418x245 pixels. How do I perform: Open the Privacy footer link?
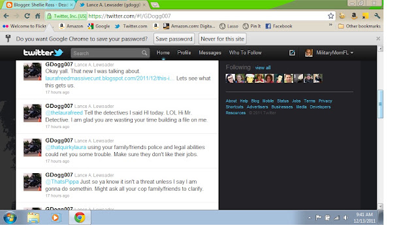coord(325,101)
